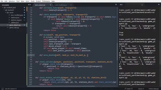Click file-type icon beside game_rules.py
Viewport: 161px width, 90px height.
tap(8, 27)
